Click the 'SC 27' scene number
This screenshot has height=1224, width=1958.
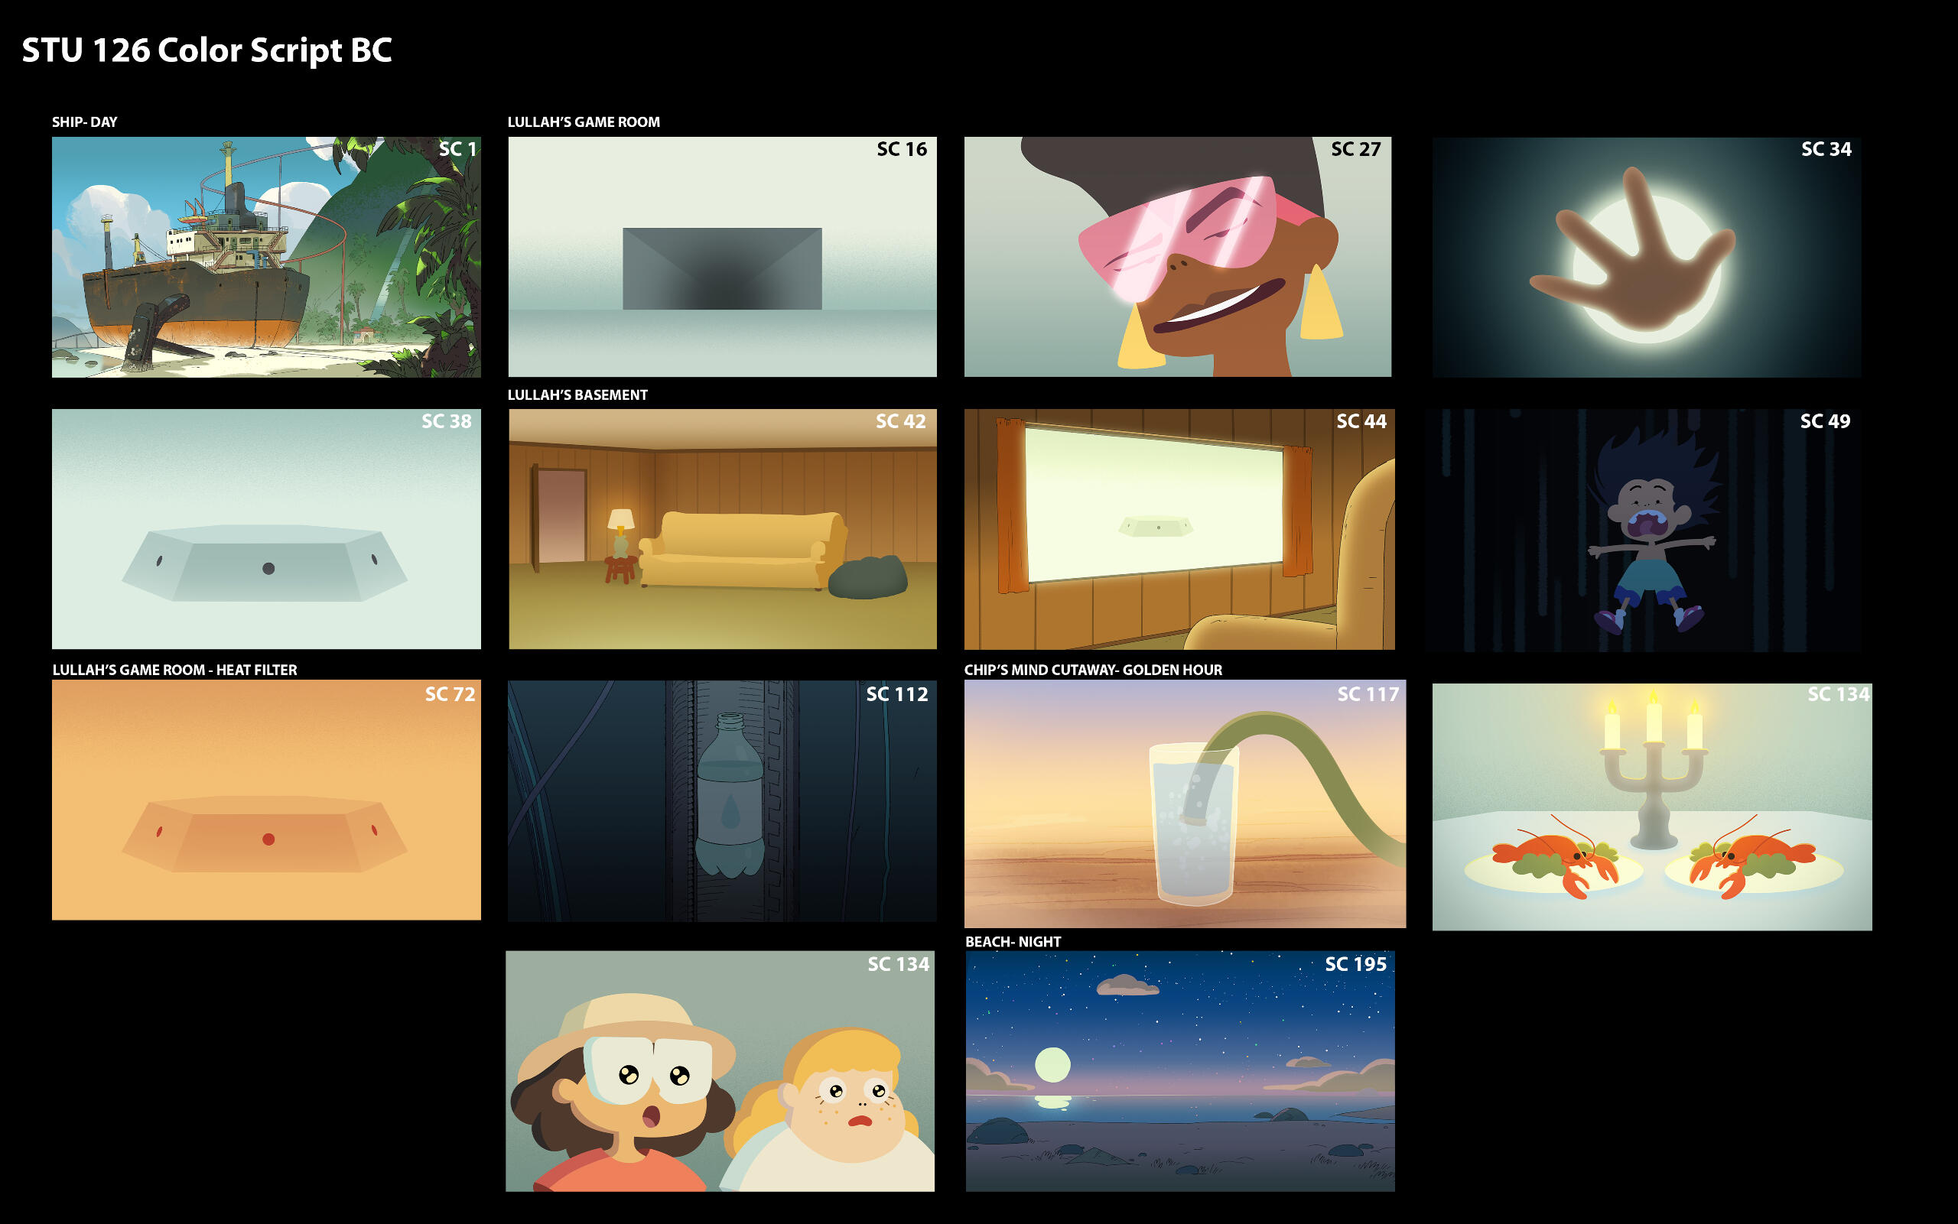(1356, 149)
